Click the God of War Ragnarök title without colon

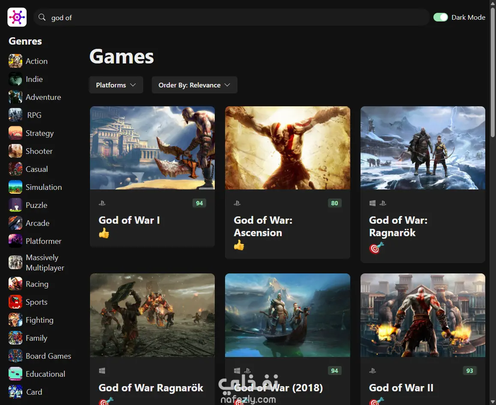(151, 388)
